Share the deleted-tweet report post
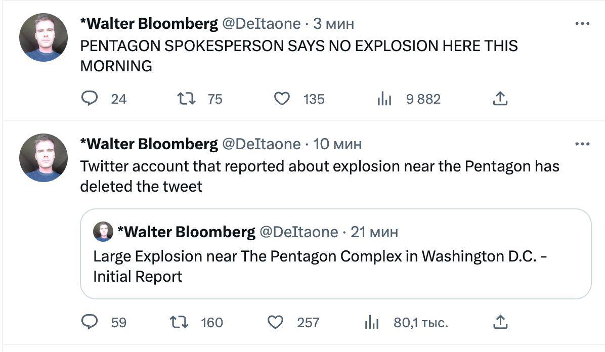The width and height of the screenshot is (605, 352). click(500, 322)
